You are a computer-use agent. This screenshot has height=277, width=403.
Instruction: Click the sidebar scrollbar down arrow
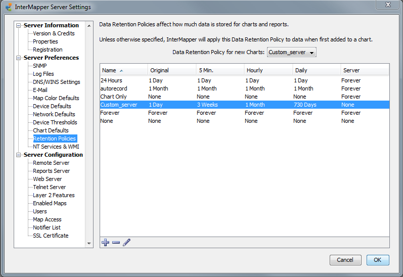point(89,243)
